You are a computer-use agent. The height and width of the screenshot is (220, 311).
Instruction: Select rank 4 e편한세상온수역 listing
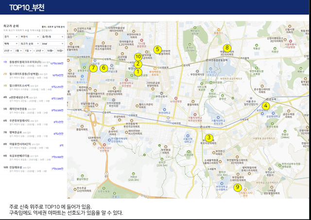34,99
